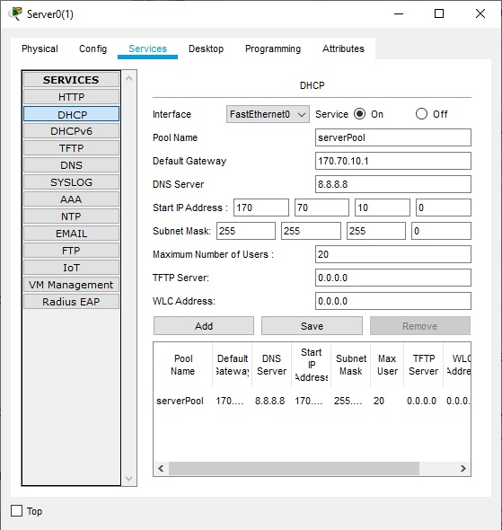Select the DHCP service
The width and height of the screenshot is (502, 530).
tap(71, 114)
